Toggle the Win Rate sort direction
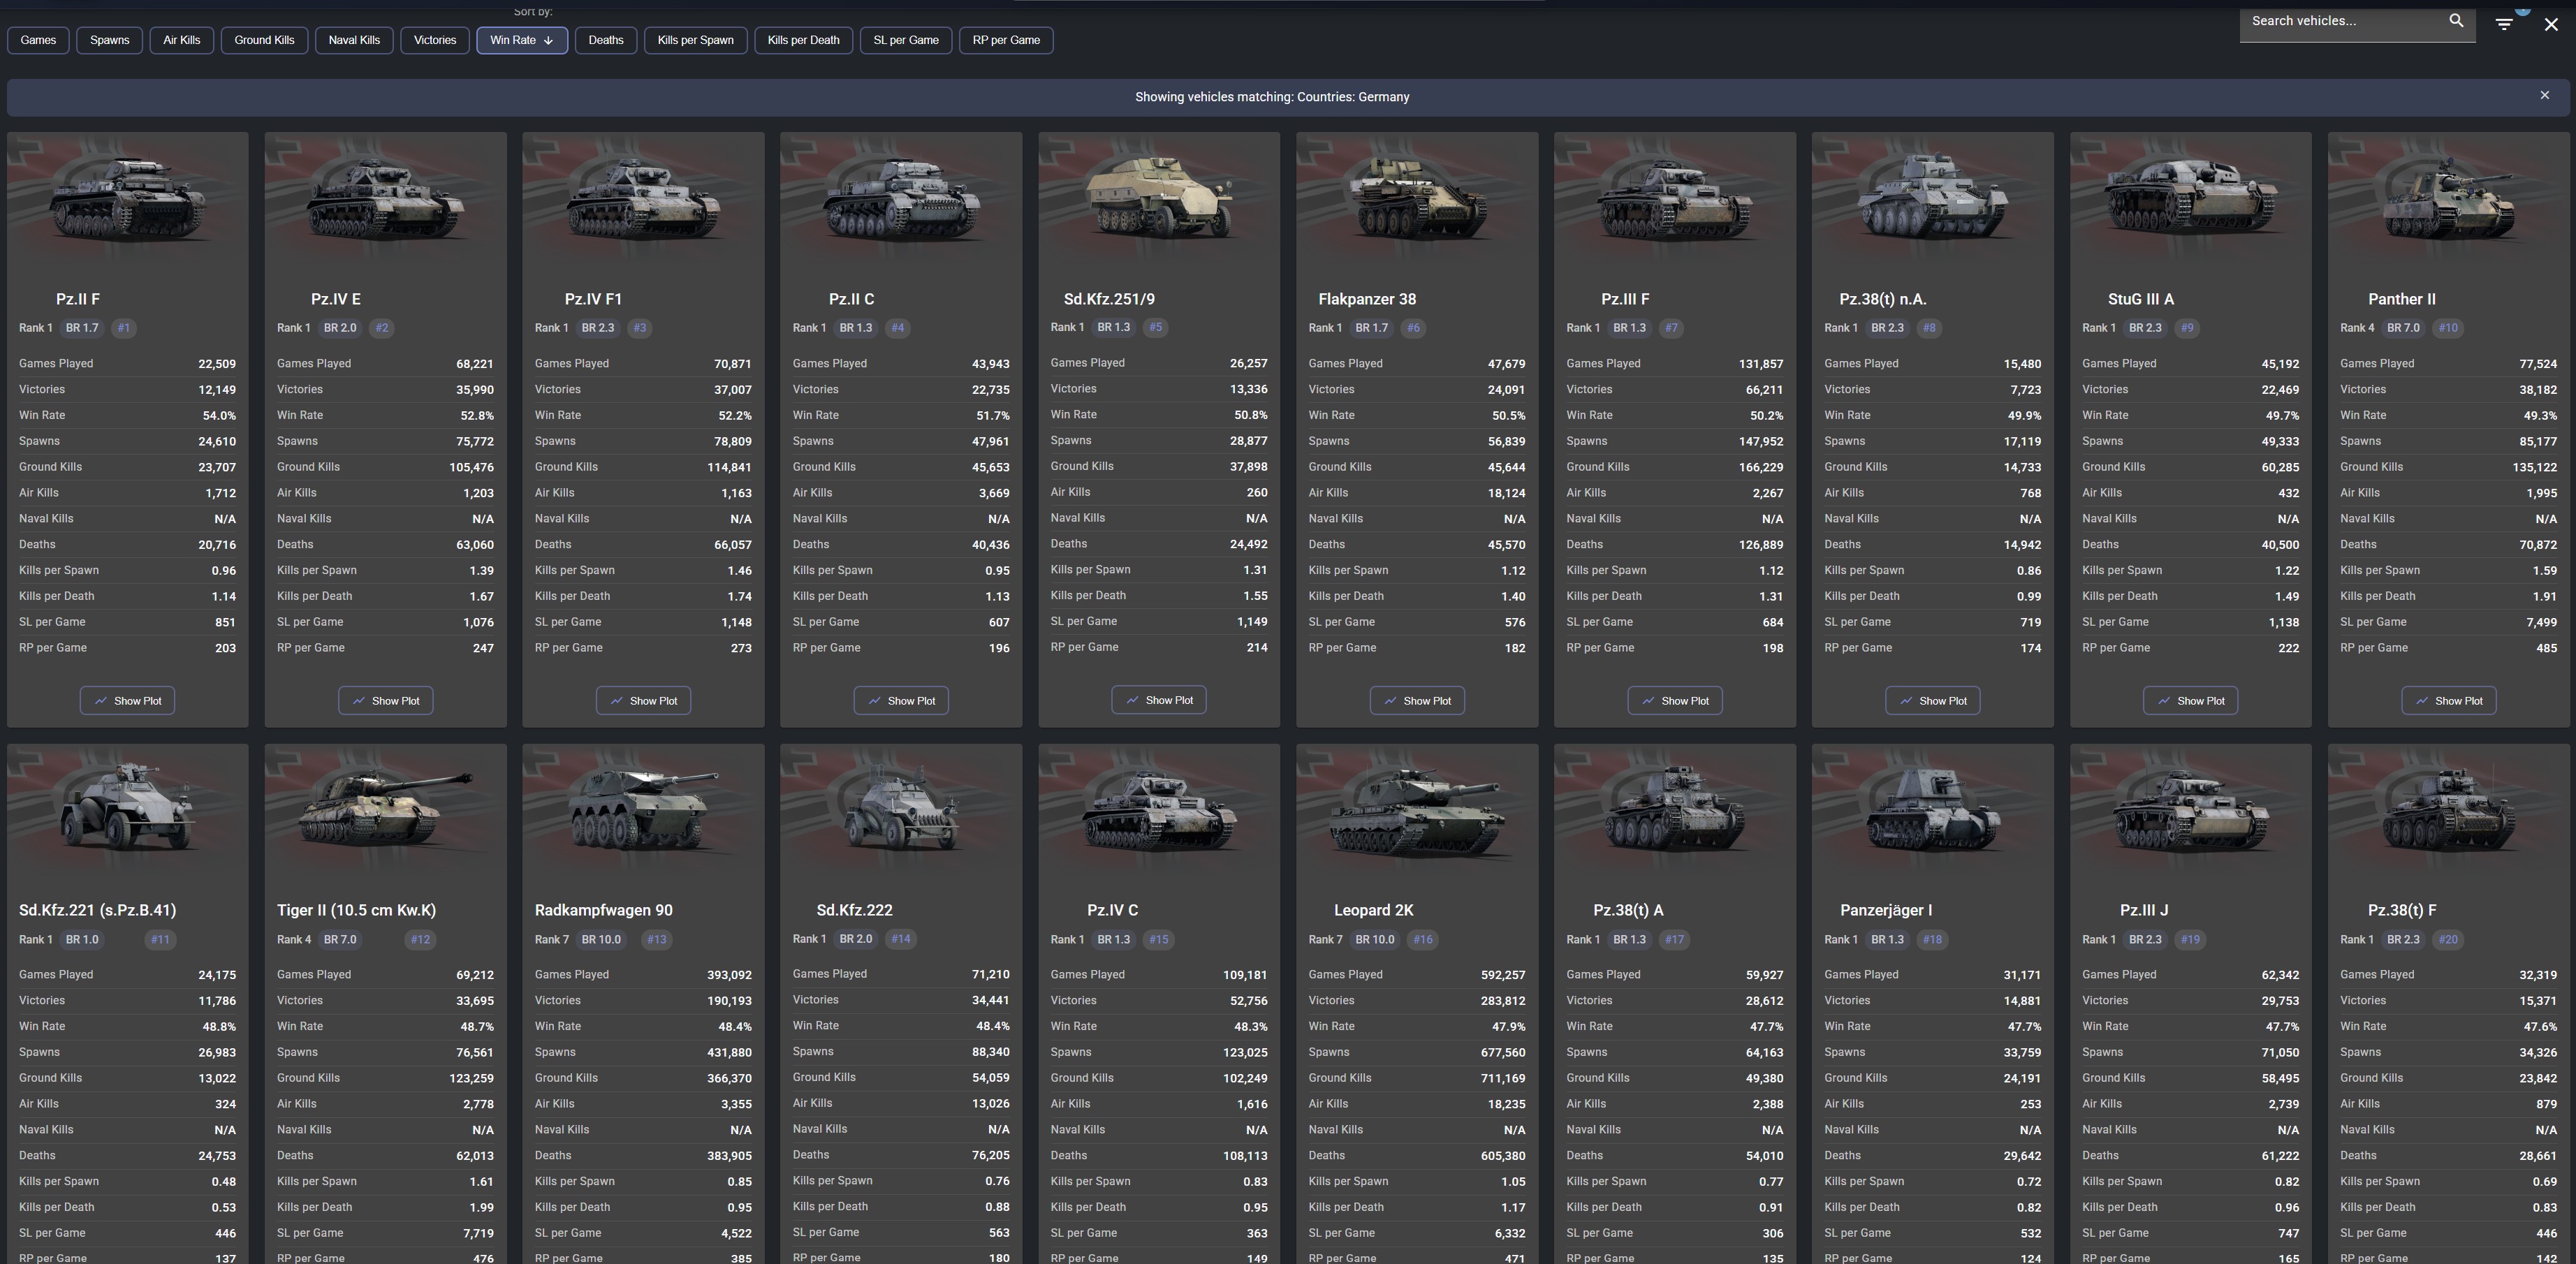The width and height of the screenshot is (2576, 1264). pos(522,40)
